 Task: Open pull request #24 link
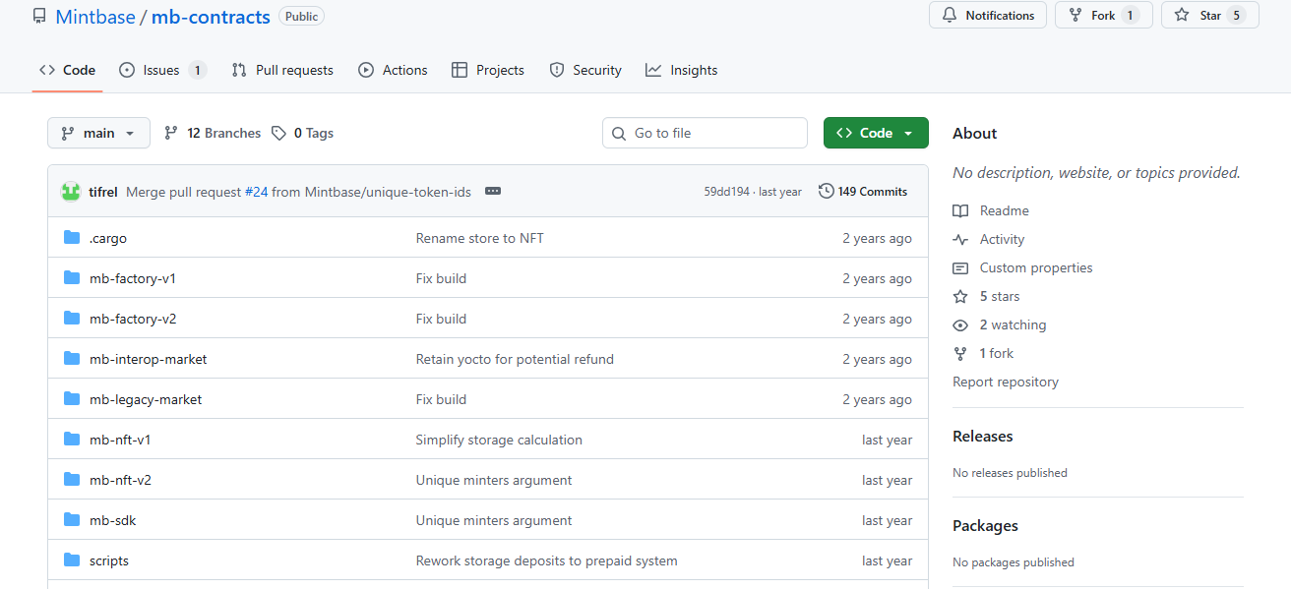coord(256,192)
